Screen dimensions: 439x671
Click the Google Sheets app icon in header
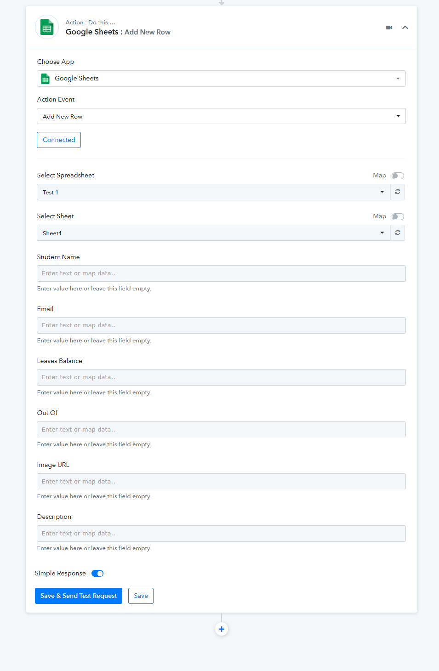point(47,27)
